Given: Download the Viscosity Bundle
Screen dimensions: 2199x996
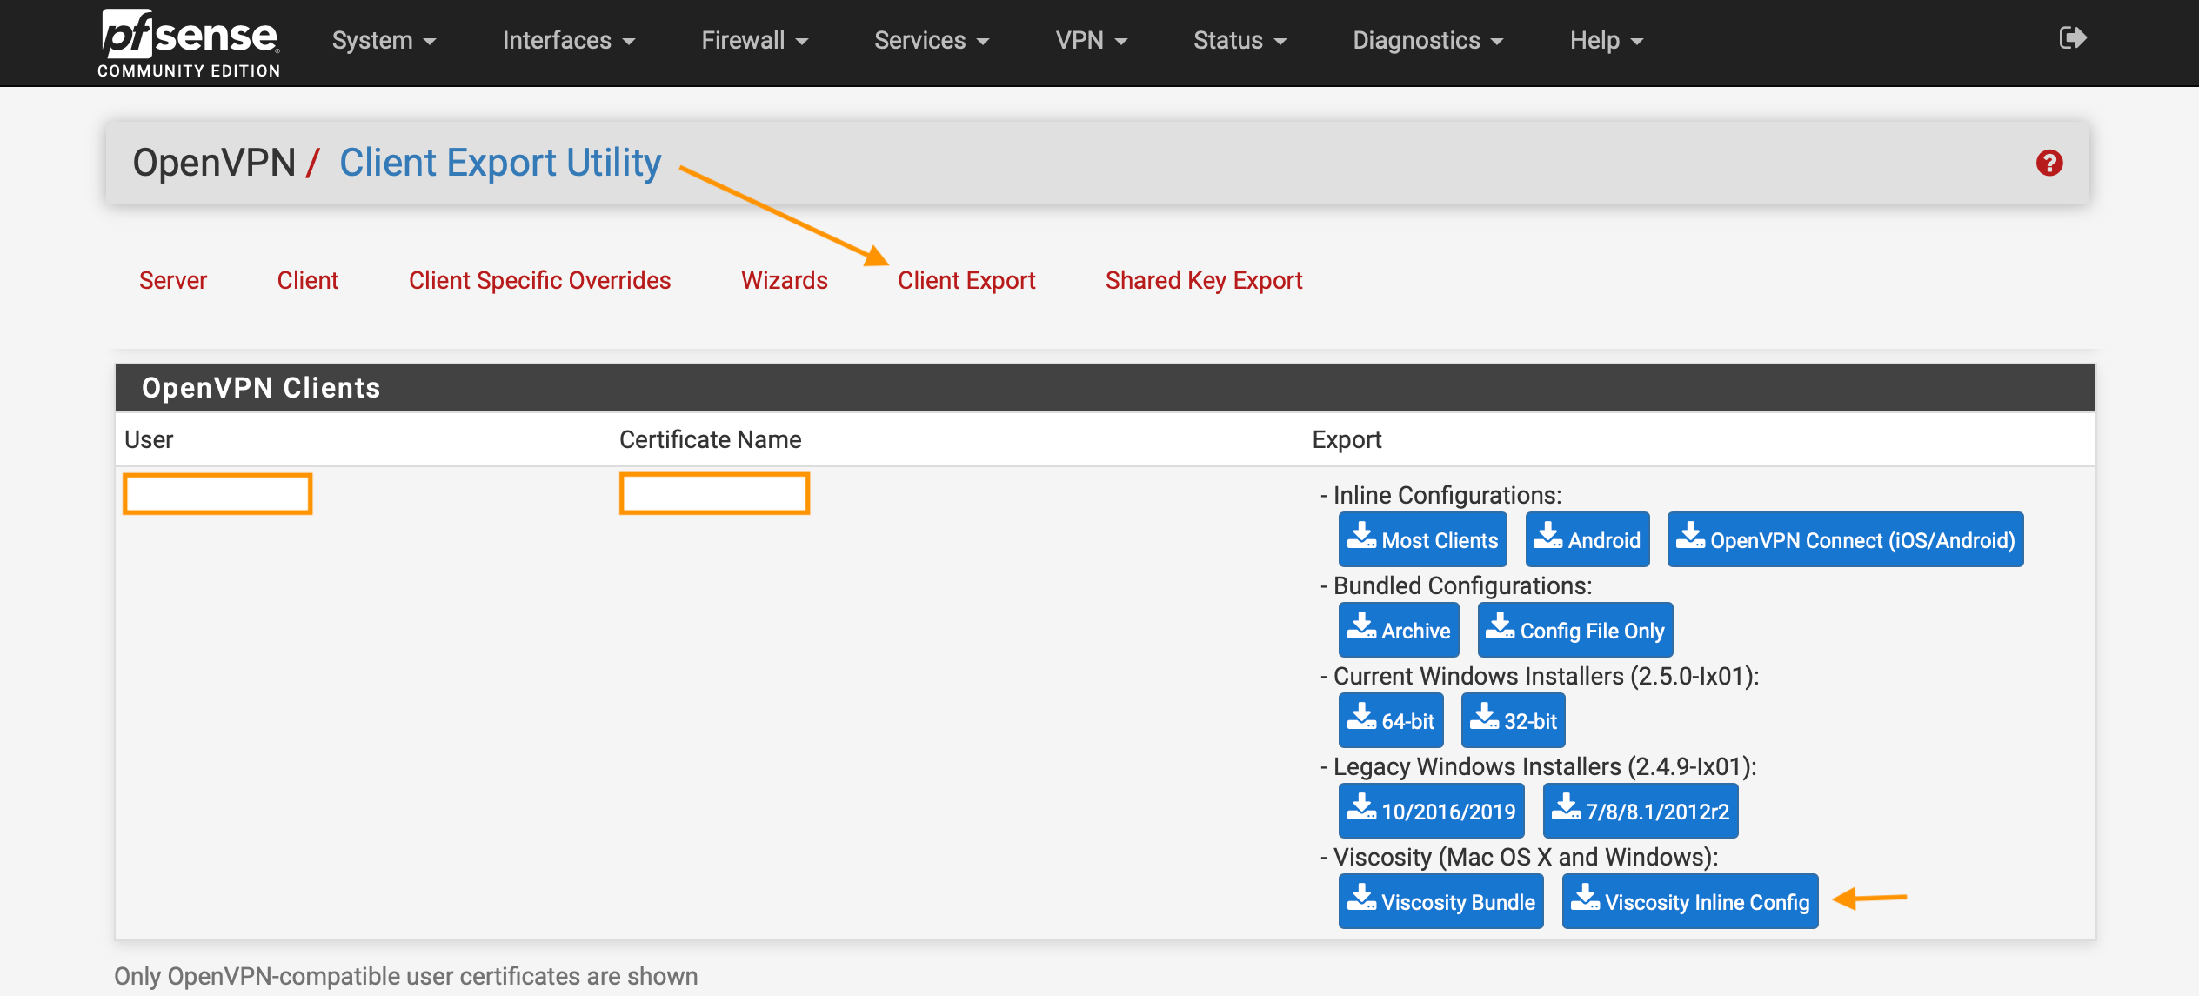Looking at the screenshot, I should click(1441, 901).
